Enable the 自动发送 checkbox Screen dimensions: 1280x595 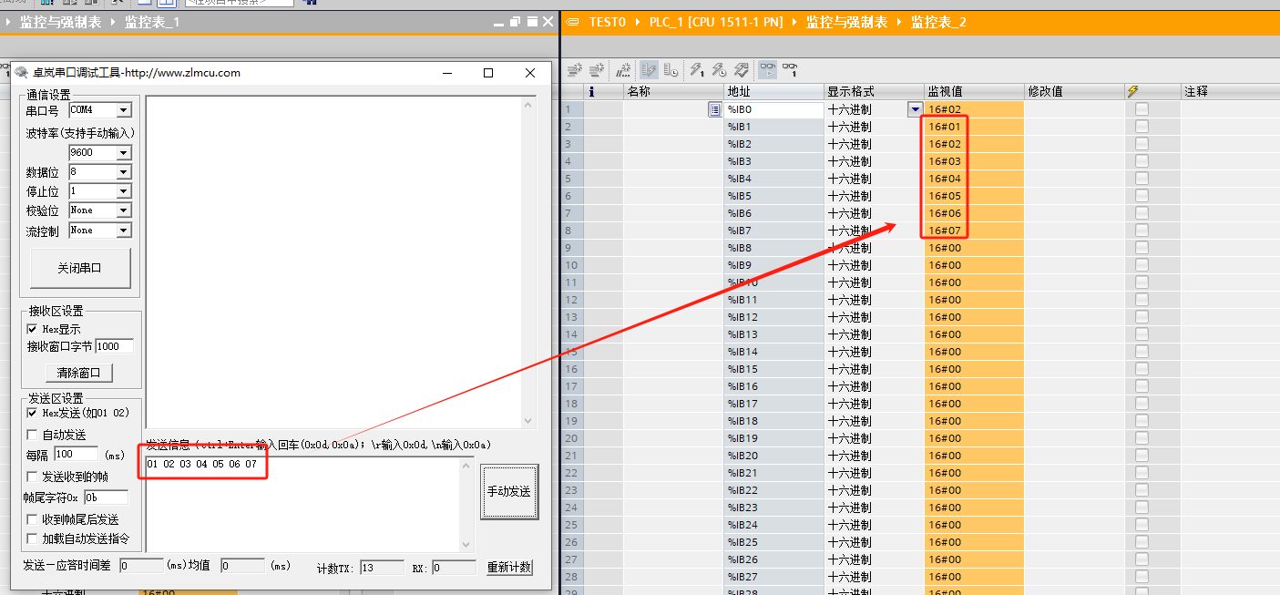click(33, 435)
